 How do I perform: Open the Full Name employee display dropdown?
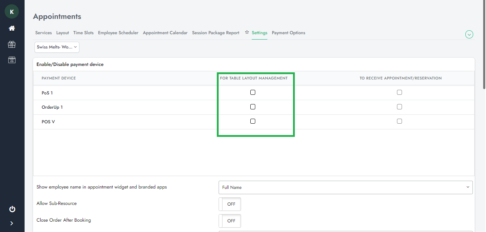click(x=345, y=187)
